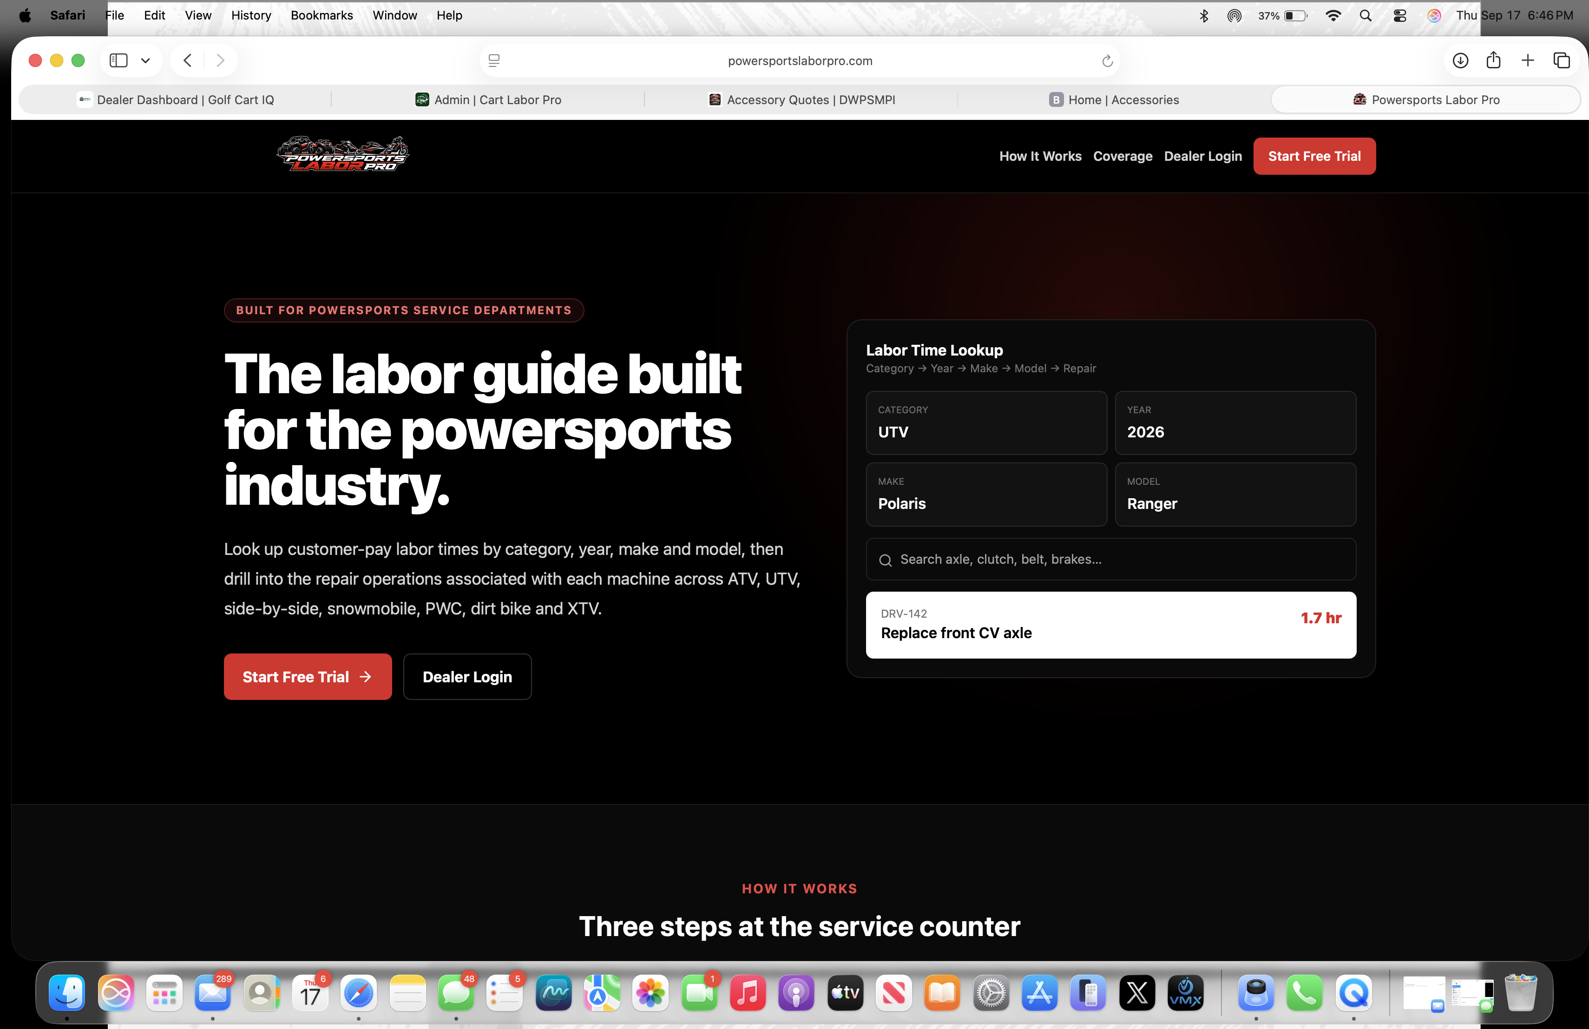1589x1029 pixels.
Task: Open the X app from the Dock
Action: coord(1137,993)
